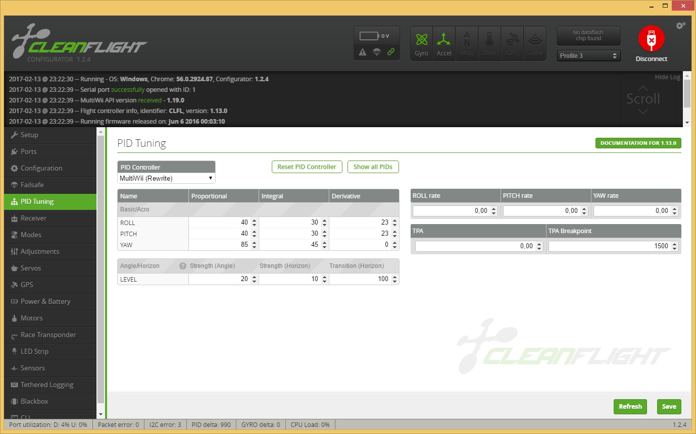Click the ROLL rate stepper arrows
Viewport: 696px width, 434px height.
pyautogui.click(x=493, y=211)
